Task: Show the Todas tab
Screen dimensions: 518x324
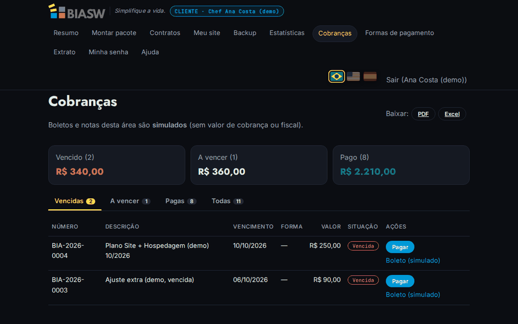Action: [x=227, y=201]
